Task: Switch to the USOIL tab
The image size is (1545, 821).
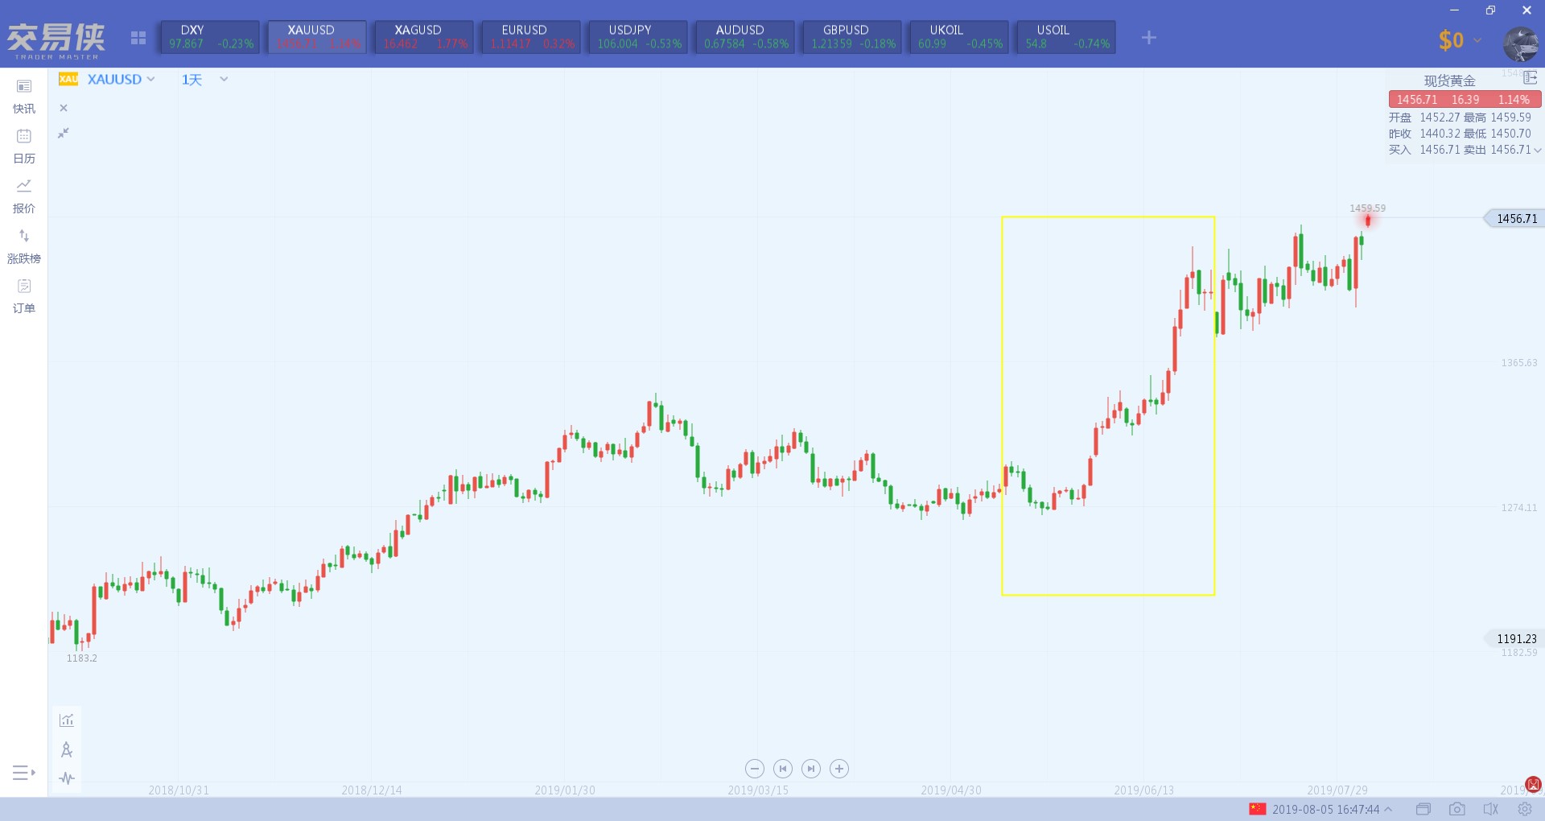Action: click(x=1066, y=37)
